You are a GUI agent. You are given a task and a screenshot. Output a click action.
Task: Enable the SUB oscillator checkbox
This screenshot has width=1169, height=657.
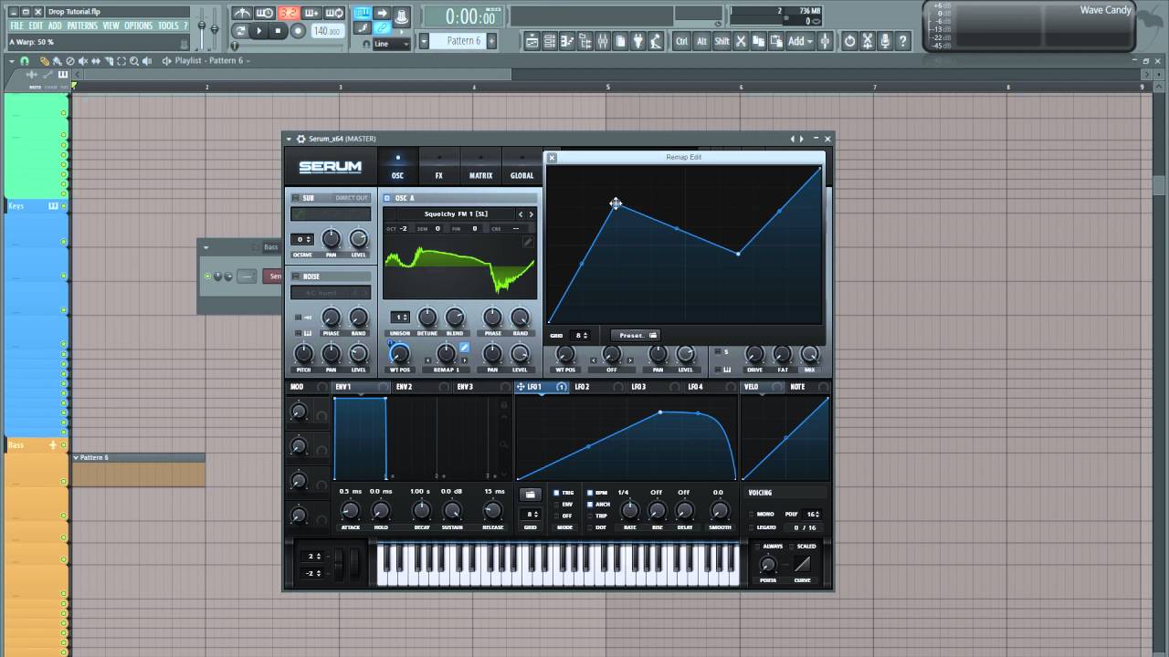[295, 198]
